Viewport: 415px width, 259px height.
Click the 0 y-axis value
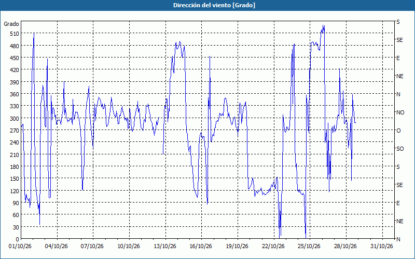tap(18, 239)
